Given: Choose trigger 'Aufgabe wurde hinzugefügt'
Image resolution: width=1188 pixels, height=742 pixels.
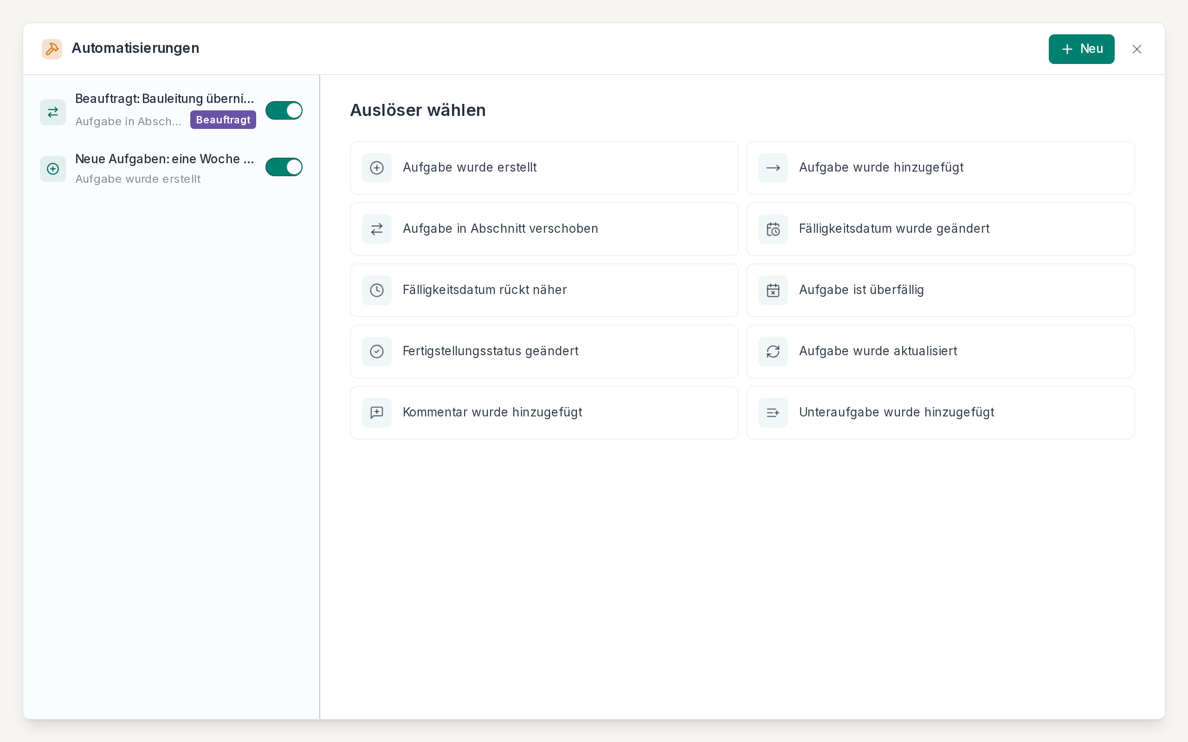Looking at the screenshot, I should (940, 168).
